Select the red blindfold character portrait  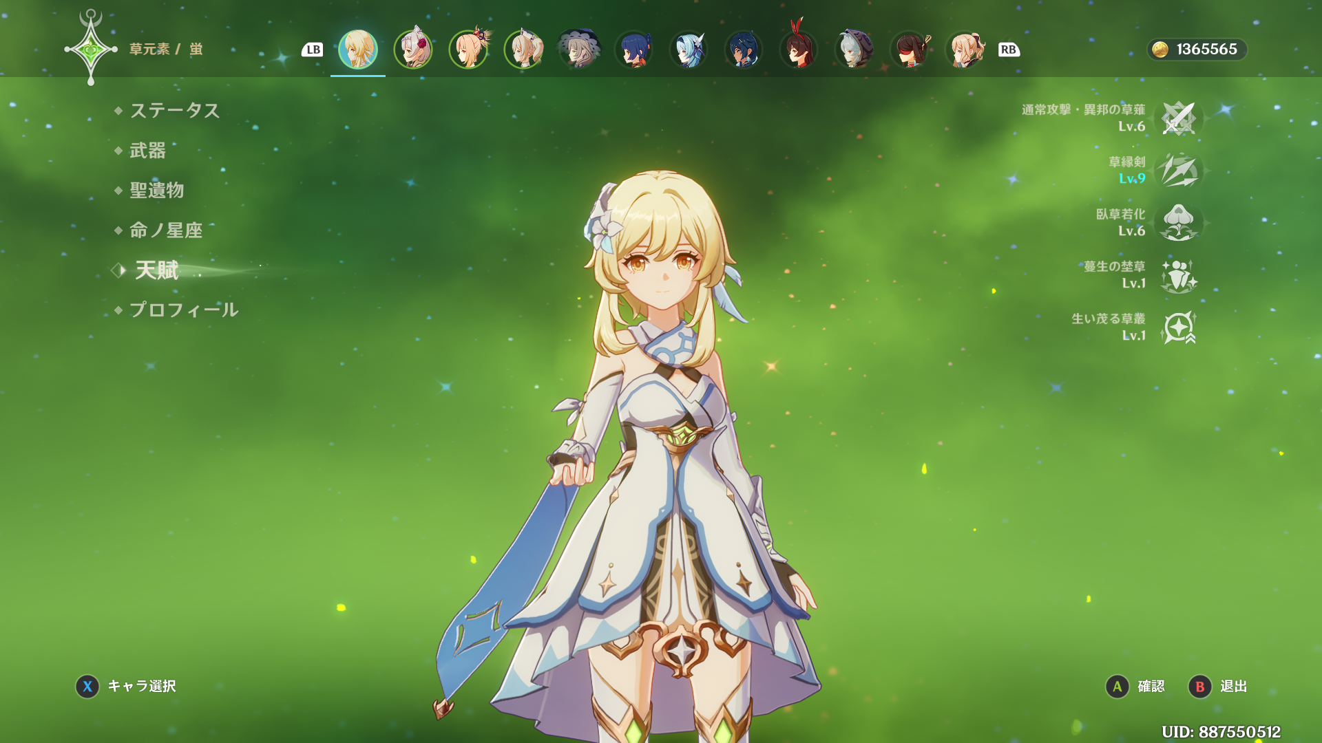click(x=910, y=50)
